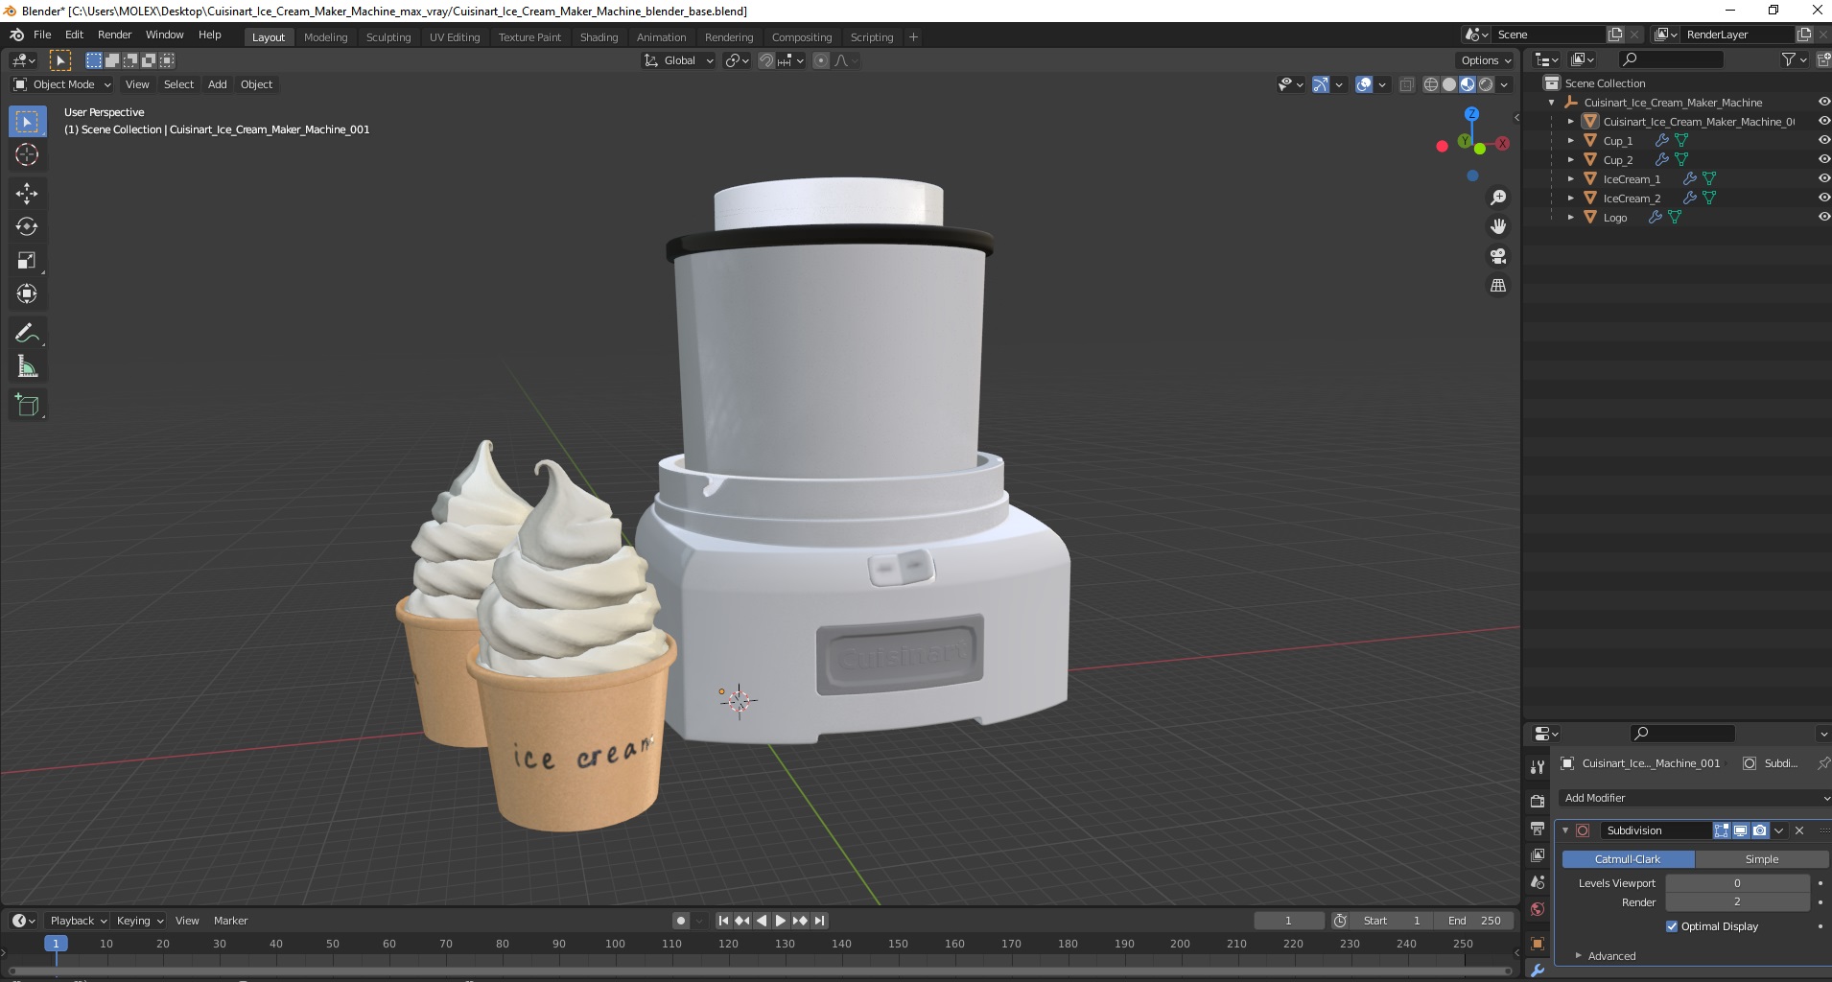Screen dimensions: 1832x982
Task: Hide Cup_1 in the outliner
Action: [1823, 141]
